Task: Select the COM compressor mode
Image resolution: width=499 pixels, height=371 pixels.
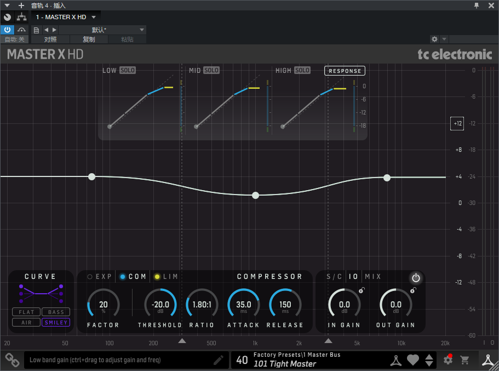Action: pos(133,277)
